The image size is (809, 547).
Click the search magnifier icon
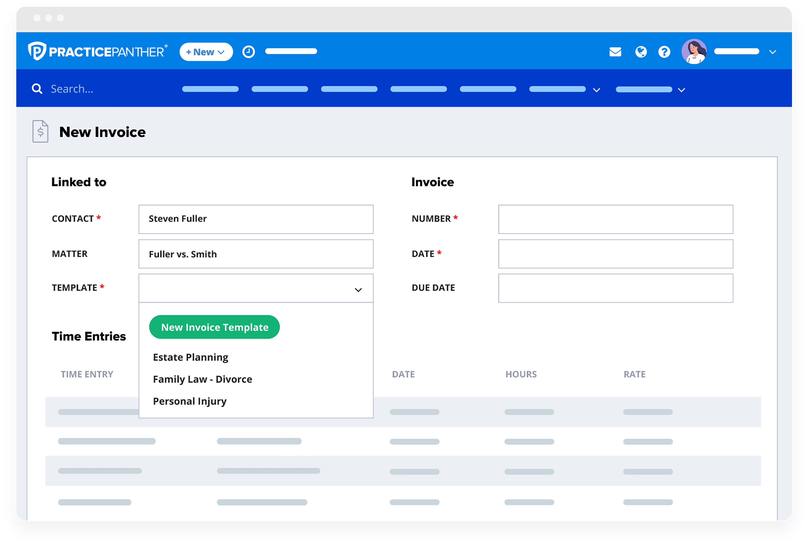[x=37, y=89]
